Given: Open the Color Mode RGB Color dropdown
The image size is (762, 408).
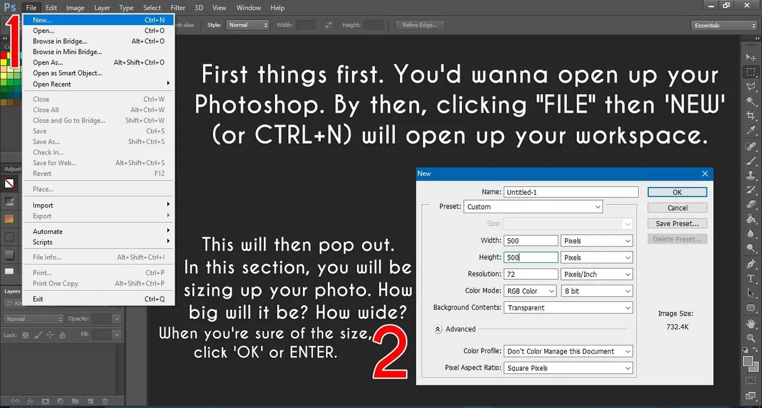Looking at the screenshot, I should point(530,291).
